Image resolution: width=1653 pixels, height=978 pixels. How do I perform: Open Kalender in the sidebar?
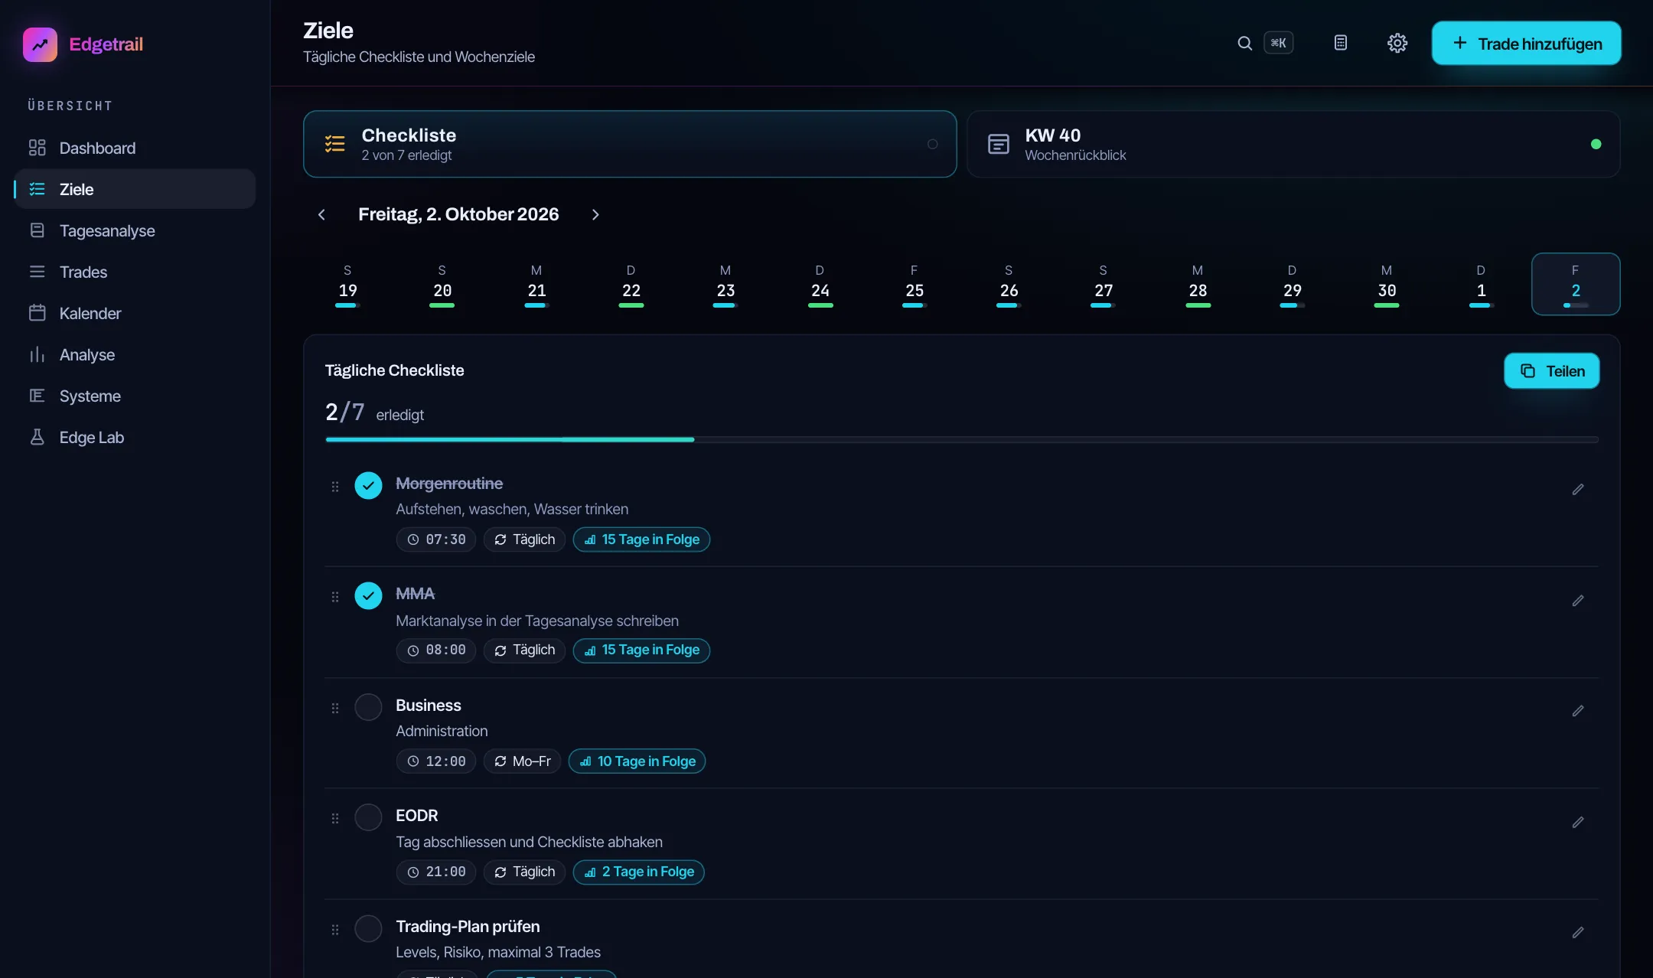135,313
